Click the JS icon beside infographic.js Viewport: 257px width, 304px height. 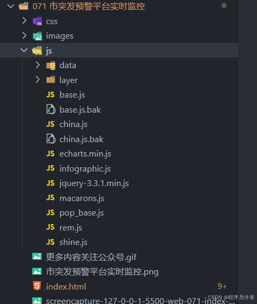(x=50, y=168)
